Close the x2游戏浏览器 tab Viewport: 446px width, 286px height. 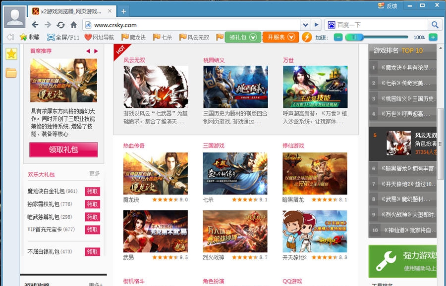[x=110, y=11]
